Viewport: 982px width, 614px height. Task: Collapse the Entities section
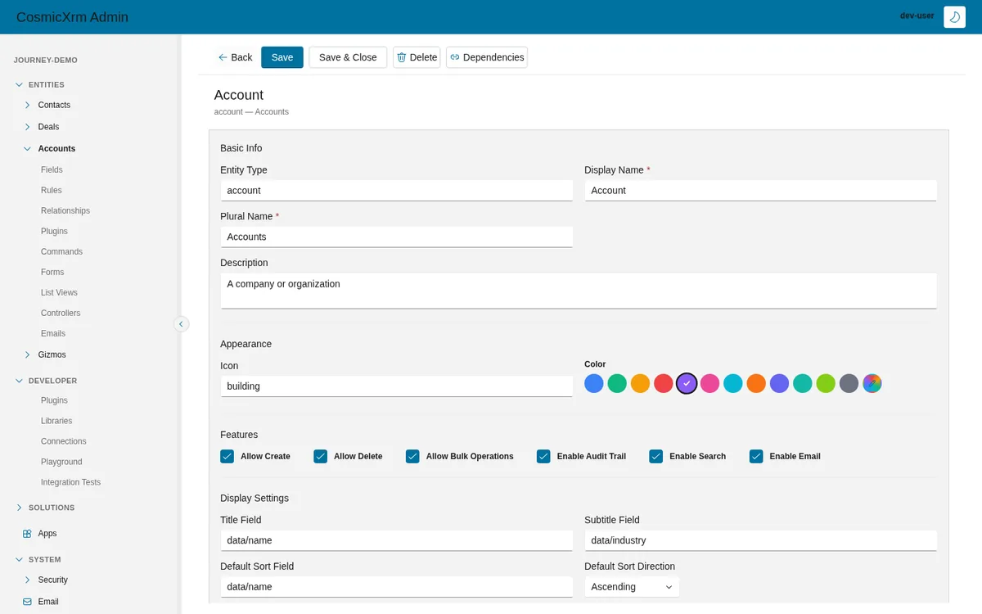click(x=19, y=85)
